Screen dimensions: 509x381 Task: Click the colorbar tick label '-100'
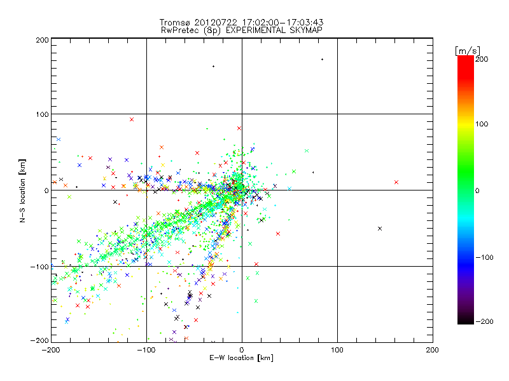pos(484,258)
